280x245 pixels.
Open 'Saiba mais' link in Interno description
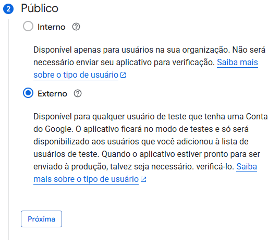237,63
